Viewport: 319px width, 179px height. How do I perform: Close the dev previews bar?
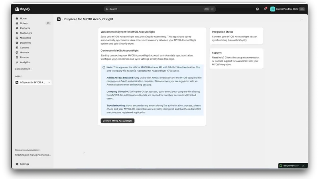pos(303,165)
